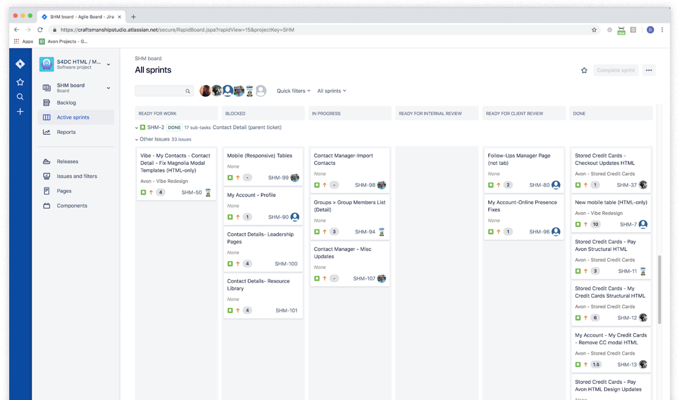The width and height of the screenshot is (680, 400).
Task: Star the All sprints board
Action: click(584, 70)
